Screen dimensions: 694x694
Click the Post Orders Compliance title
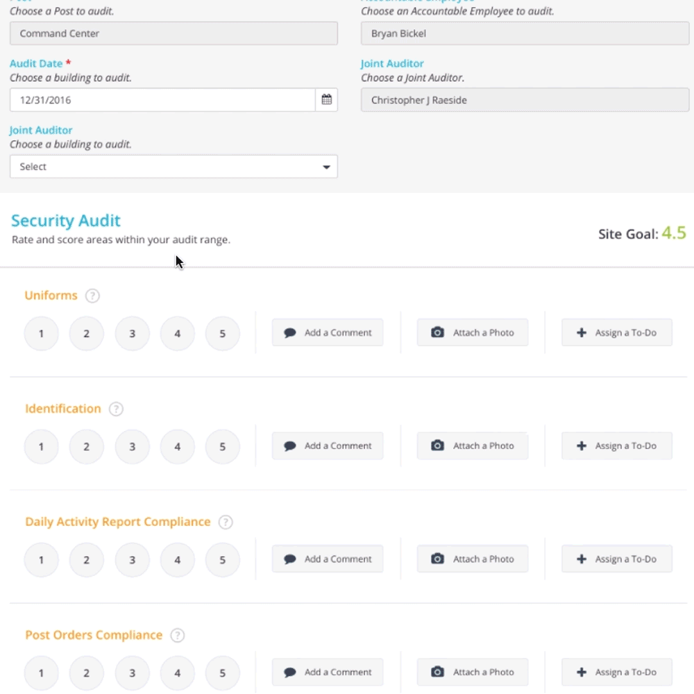(x=94, y=635)
